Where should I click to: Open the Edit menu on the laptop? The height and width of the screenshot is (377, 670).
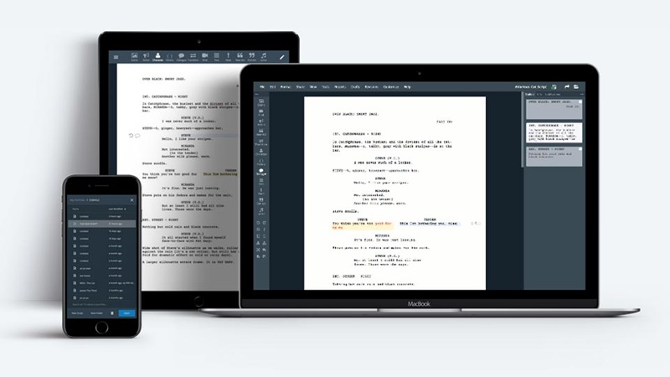point(273,87)
